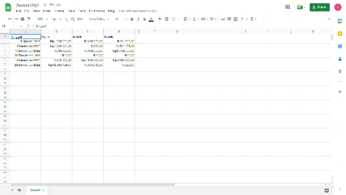Viewport: 346px width, 195px height.
Task: Open the Edit menu
Action: click(26, 11)
